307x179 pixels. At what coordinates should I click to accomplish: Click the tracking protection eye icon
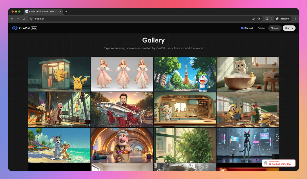point(253,19)
